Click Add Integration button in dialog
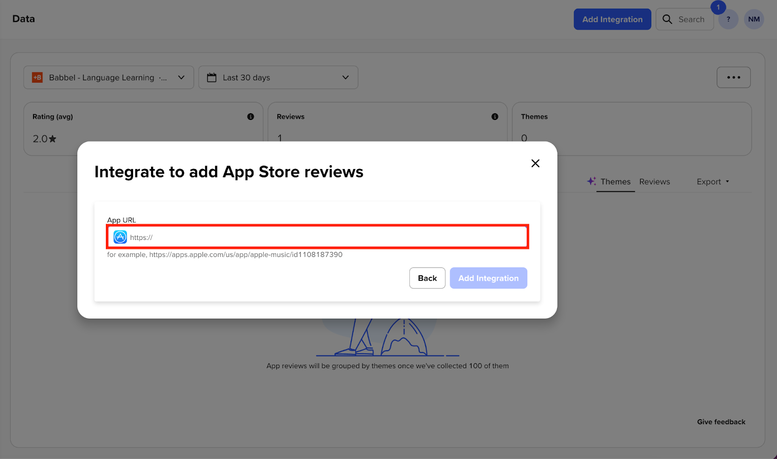The image size is (777, 459). pyautogui.click(x=488, y=278)
